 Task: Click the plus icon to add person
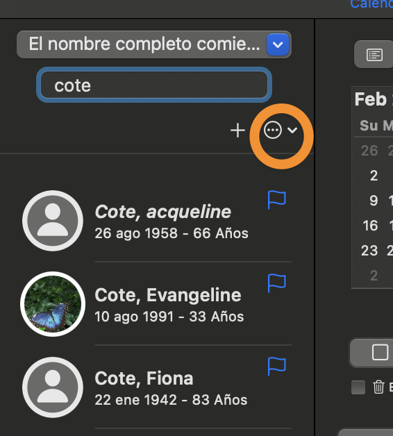(x=237, y=131)
